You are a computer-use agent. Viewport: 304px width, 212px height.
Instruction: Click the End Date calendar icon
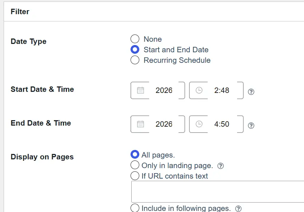pos(140,124)
